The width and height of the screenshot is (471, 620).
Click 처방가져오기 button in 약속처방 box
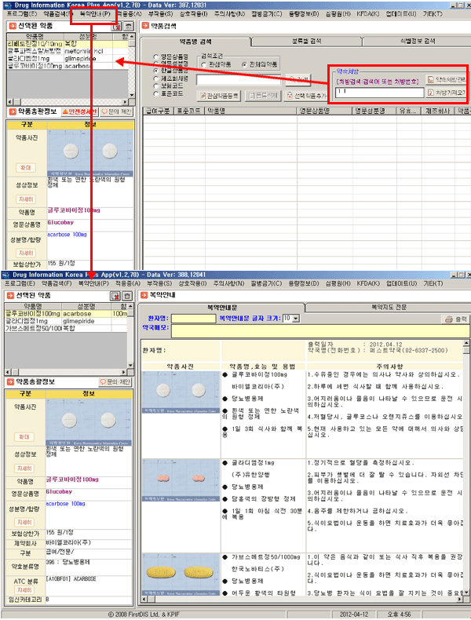click(x=447, y=93)
